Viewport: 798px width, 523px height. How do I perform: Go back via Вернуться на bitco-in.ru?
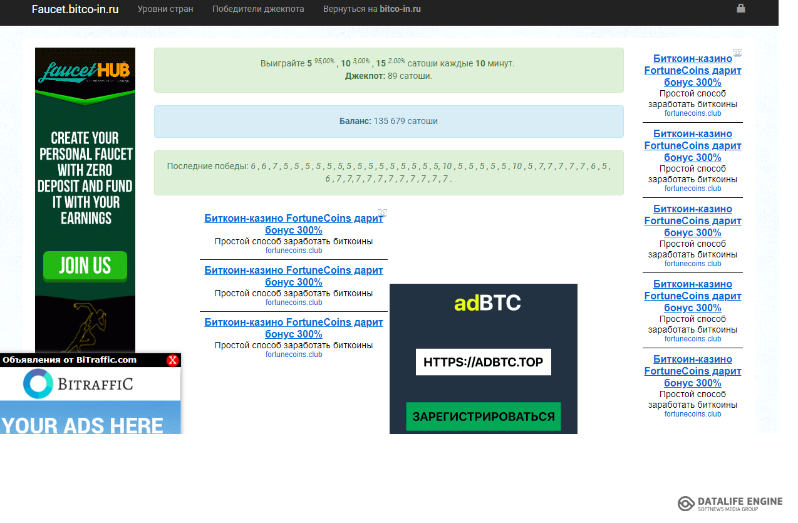coord(371,9)
